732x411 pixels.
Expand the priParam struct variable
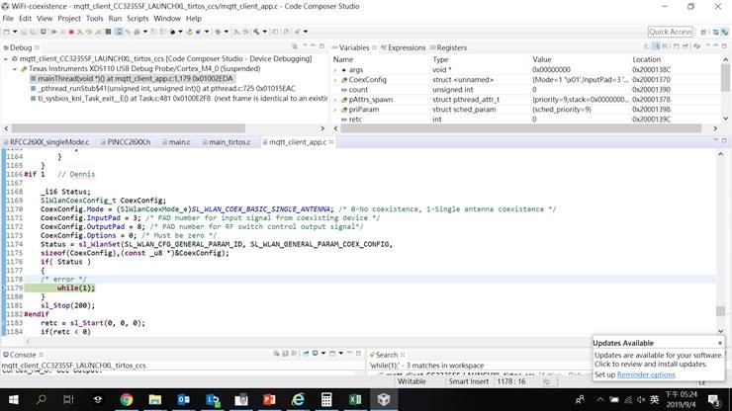pyautogui.click(x=335, y=109)
